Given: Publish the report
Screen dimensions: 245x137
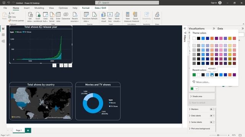Looking at the screenshot, I should coord(157,16).
